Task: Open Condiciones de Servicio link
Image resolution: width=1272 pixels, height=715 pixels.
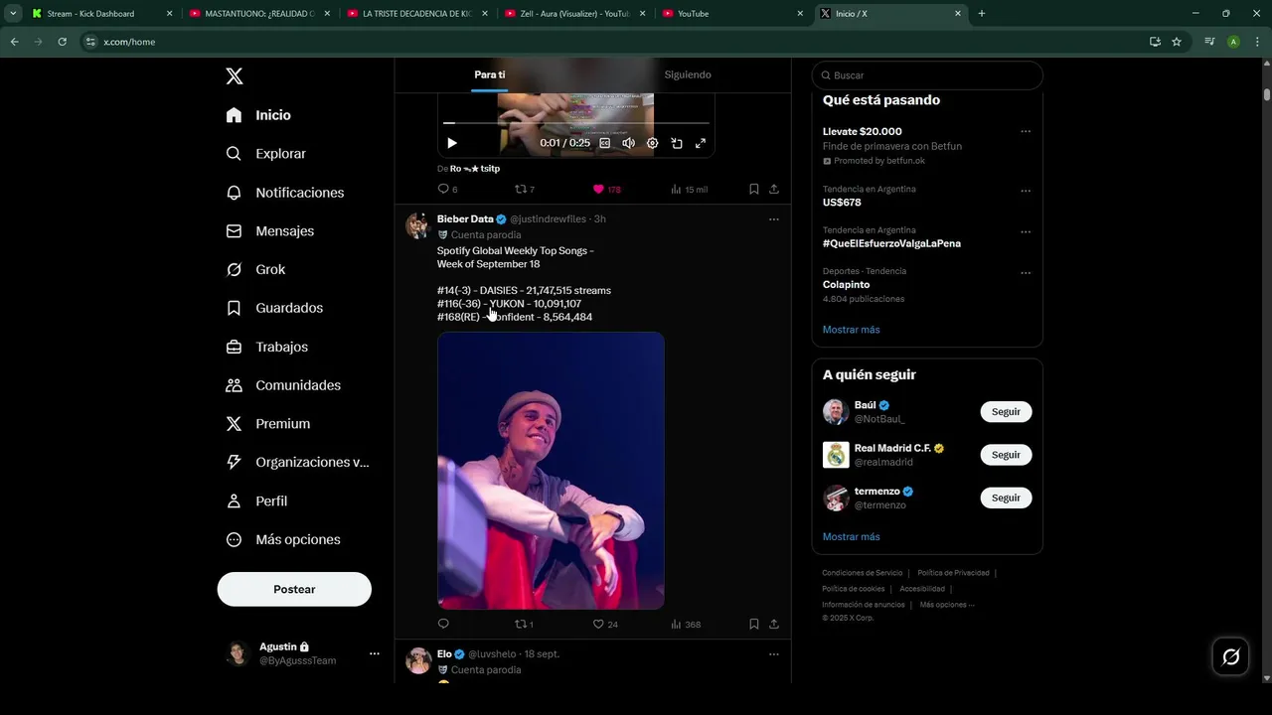Action: 863,573
